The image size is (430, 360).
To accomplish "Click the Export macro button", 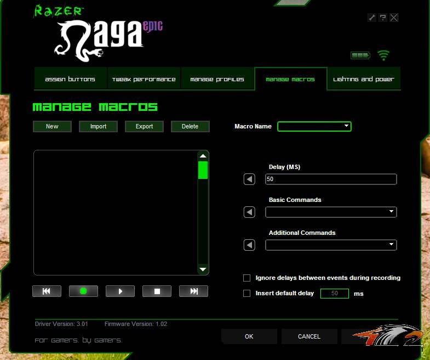I will click(x=144, y=126).
